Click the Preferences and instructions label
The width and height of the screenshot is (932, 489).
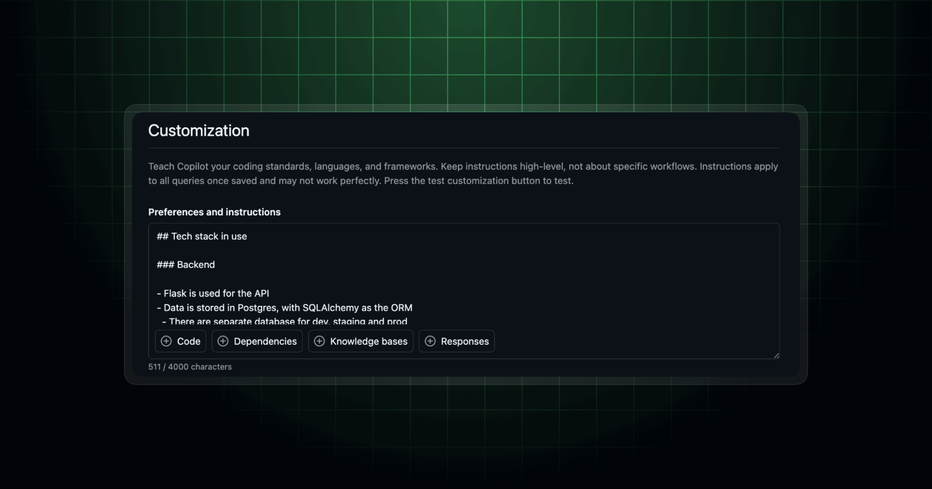pyautogui.click(x=214, y=212)
